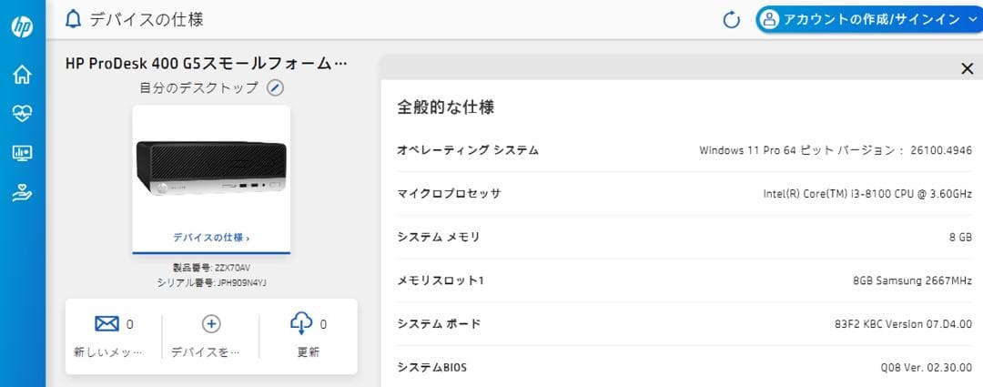Click the notification bell icon
983x387 pixels.
pos(74,19)
